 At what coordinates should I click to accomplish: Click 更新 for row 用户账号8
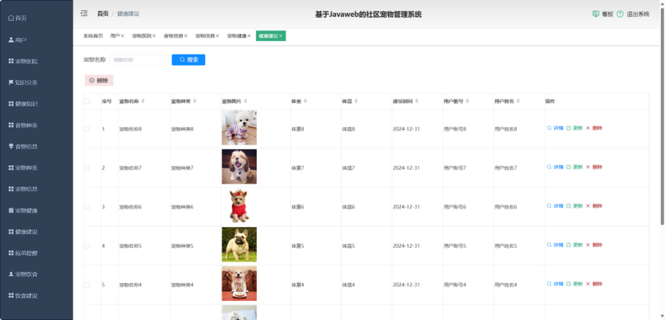[x=574, y=128]
